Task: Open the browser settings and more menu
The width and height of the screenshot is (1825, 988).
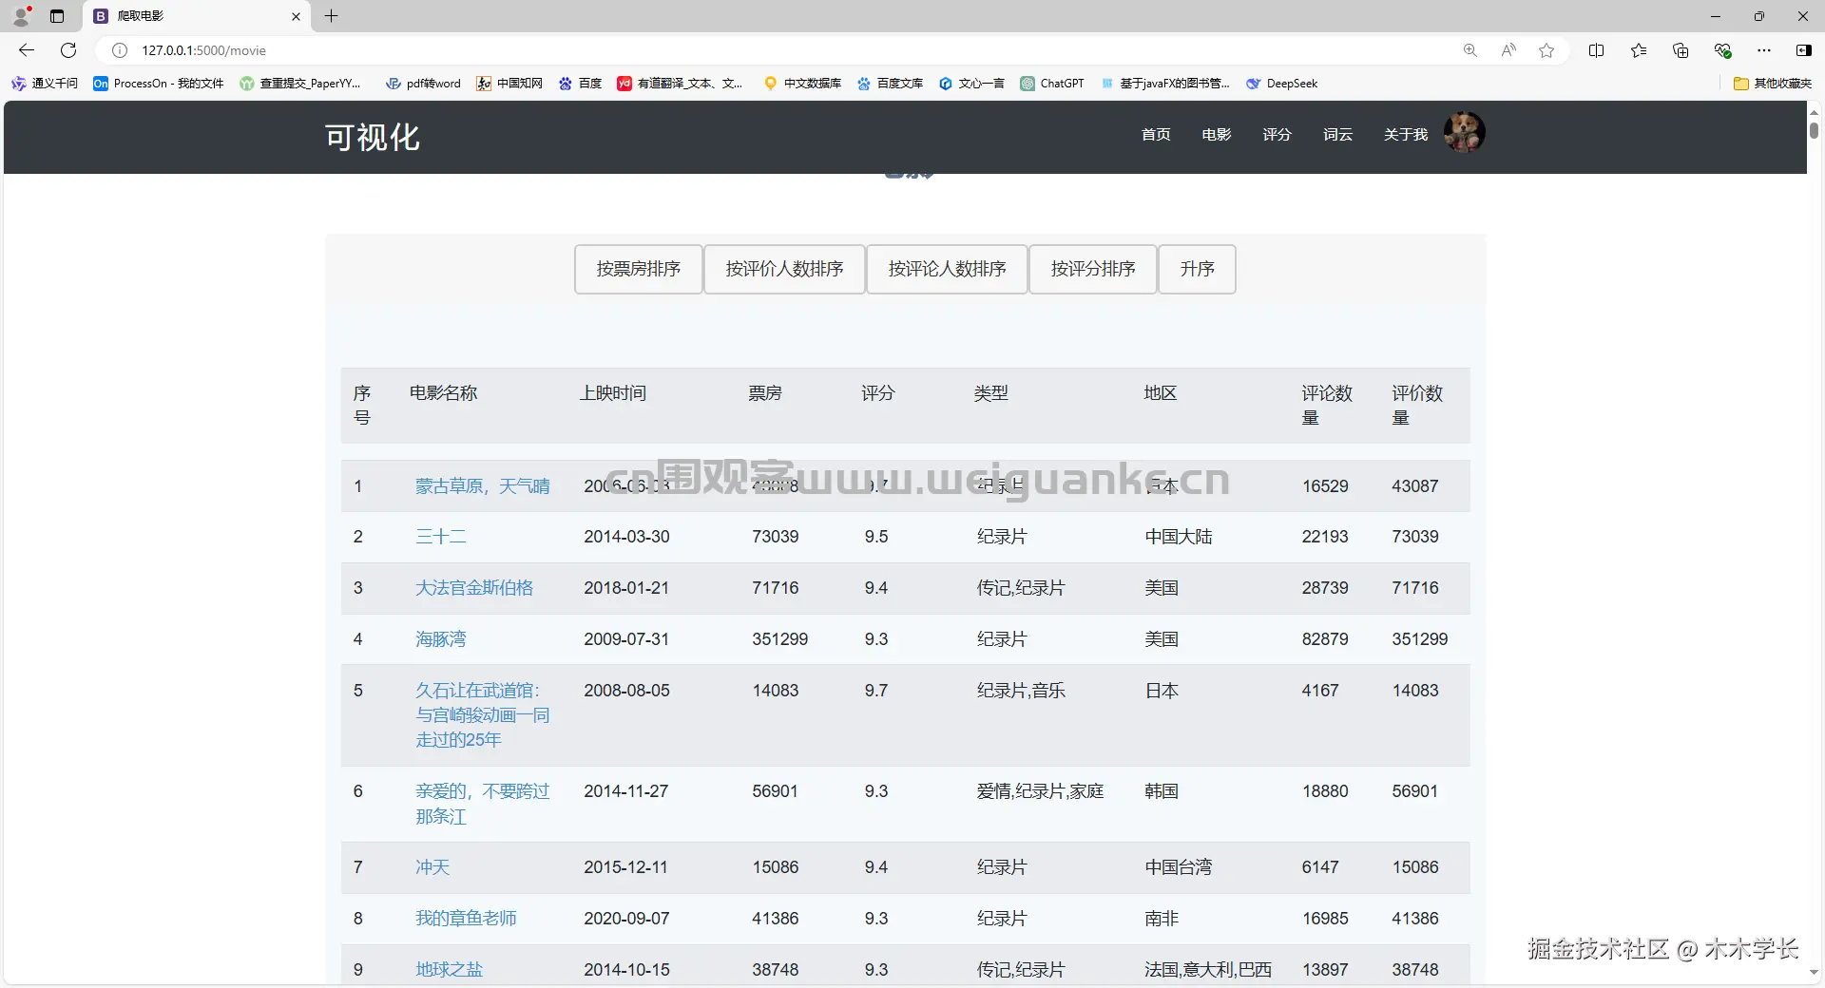Action: click(1764, 50)
